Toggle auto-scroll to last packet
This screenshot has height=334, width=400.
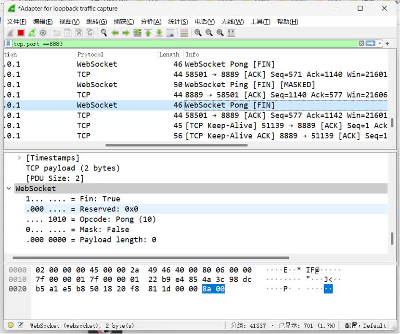click(x=170, y=33)
